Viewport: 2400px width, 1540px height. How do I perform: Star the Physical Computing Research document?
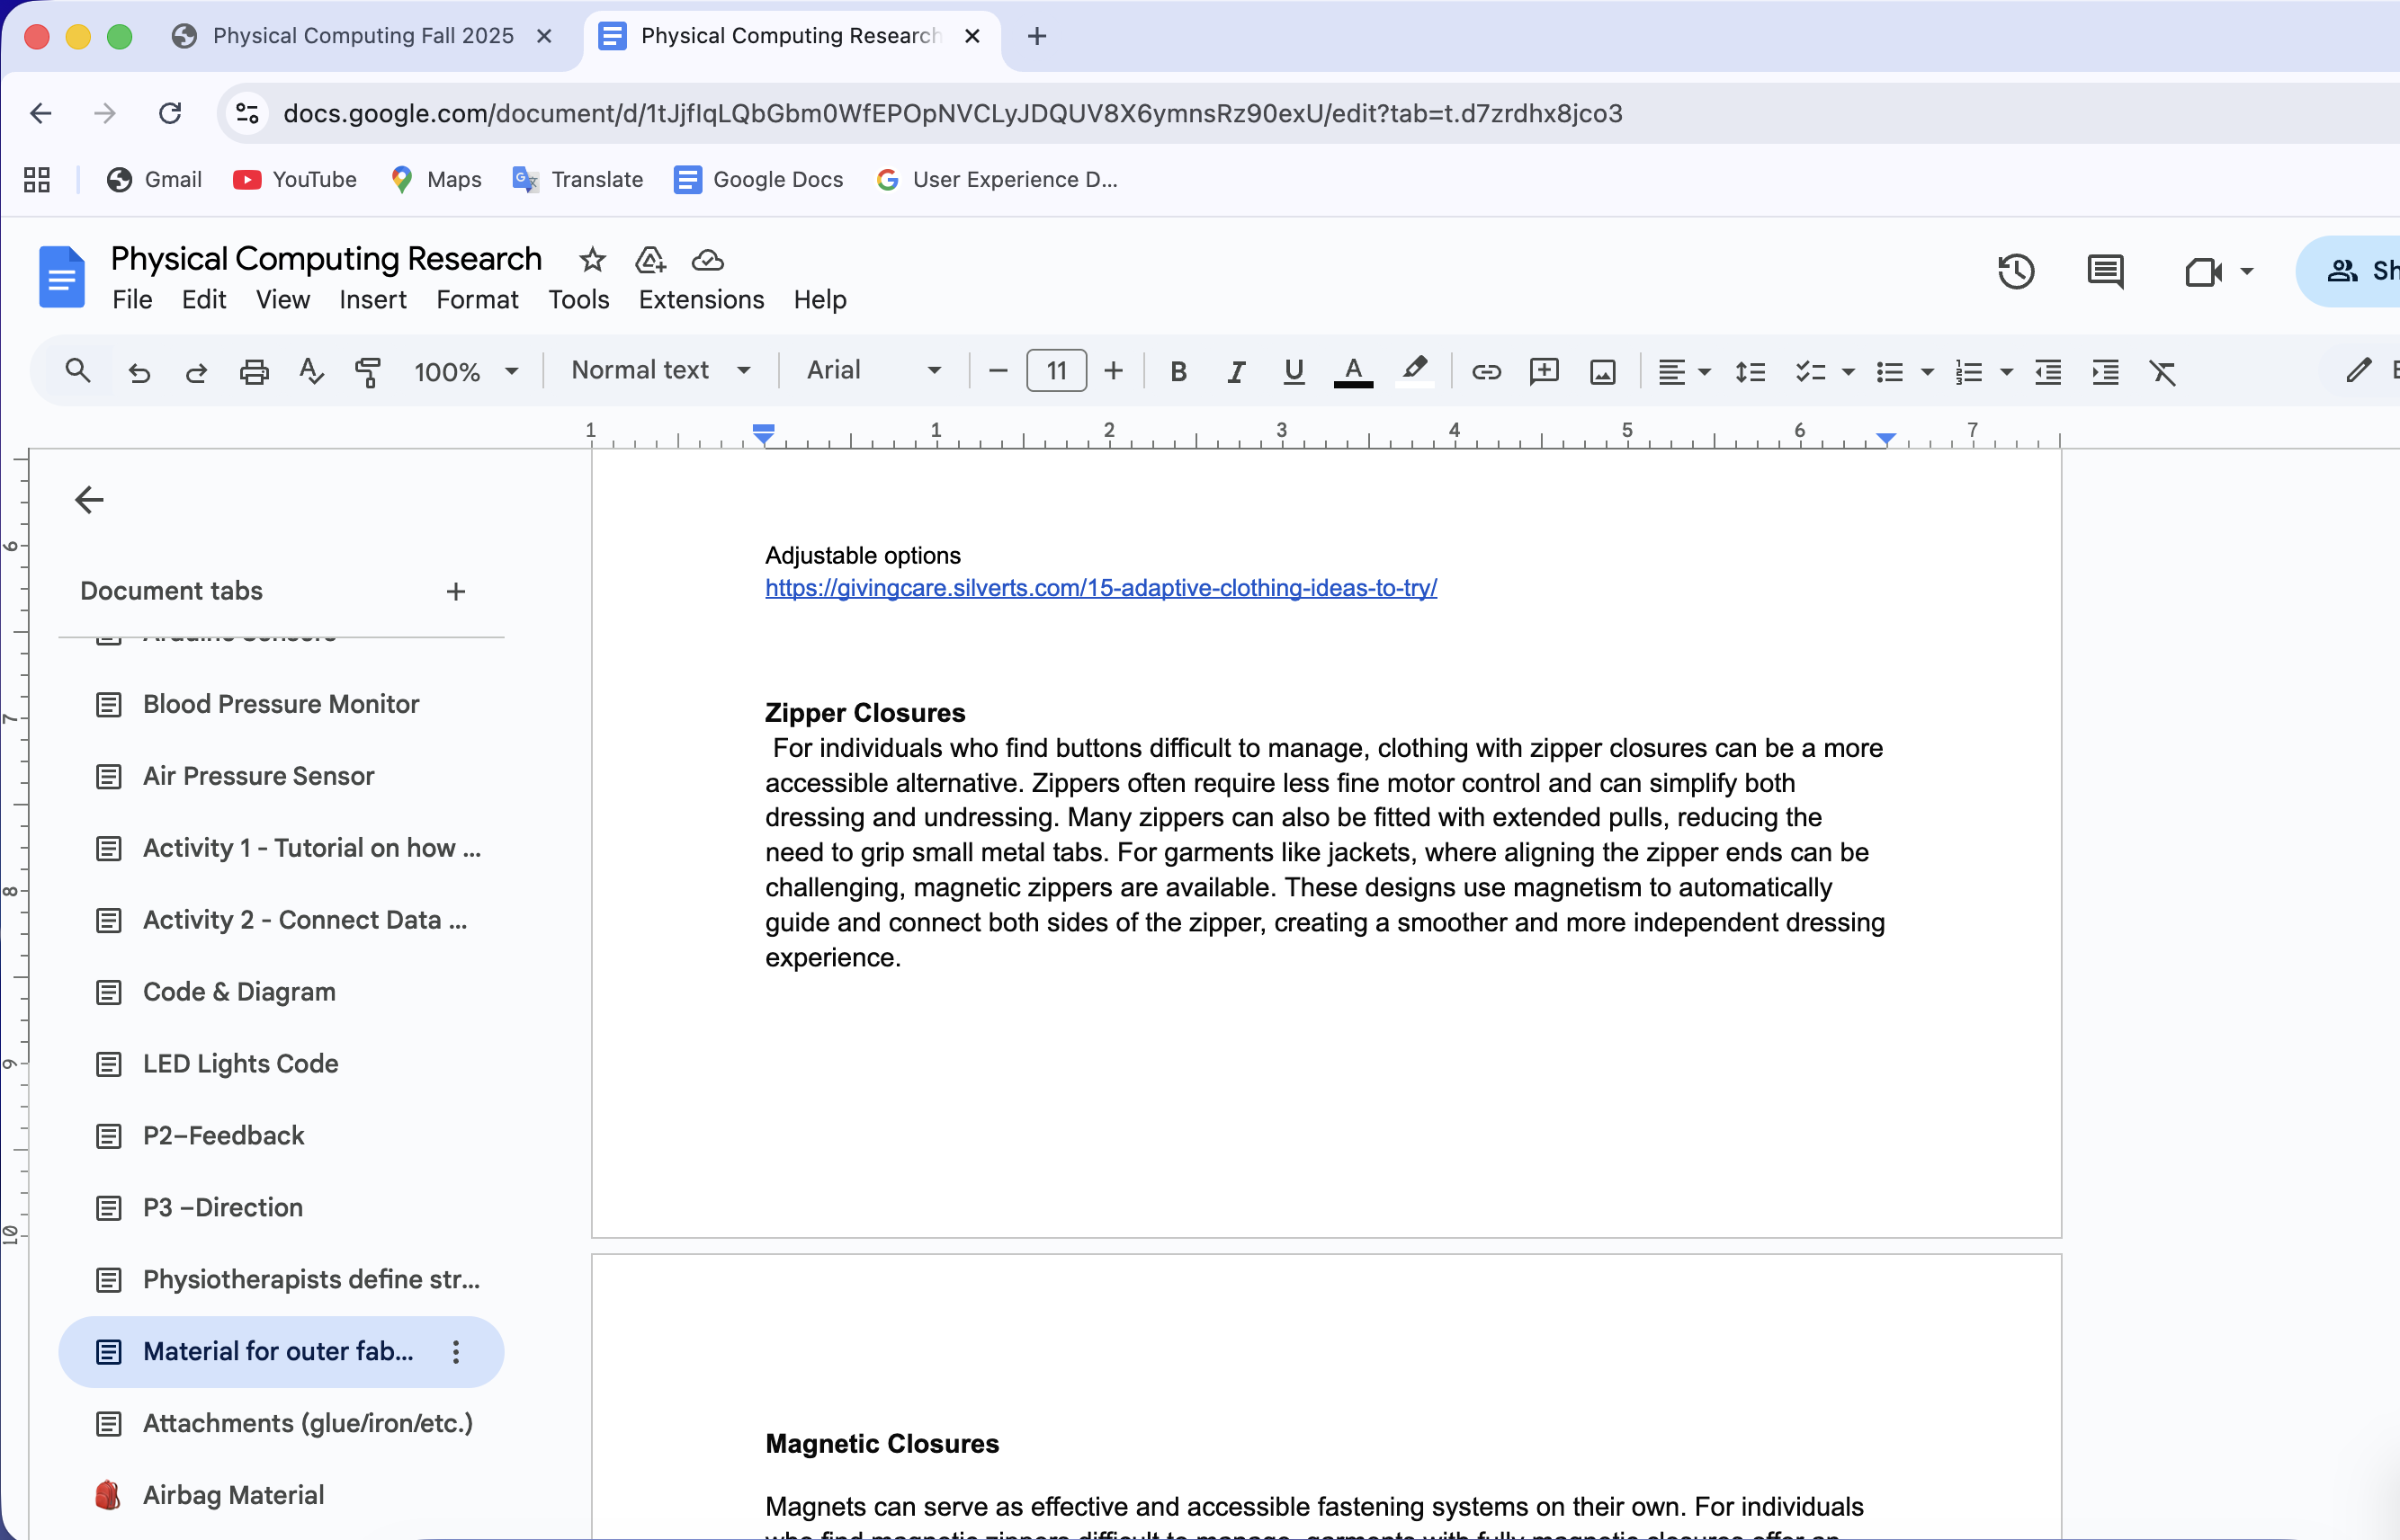592,260
